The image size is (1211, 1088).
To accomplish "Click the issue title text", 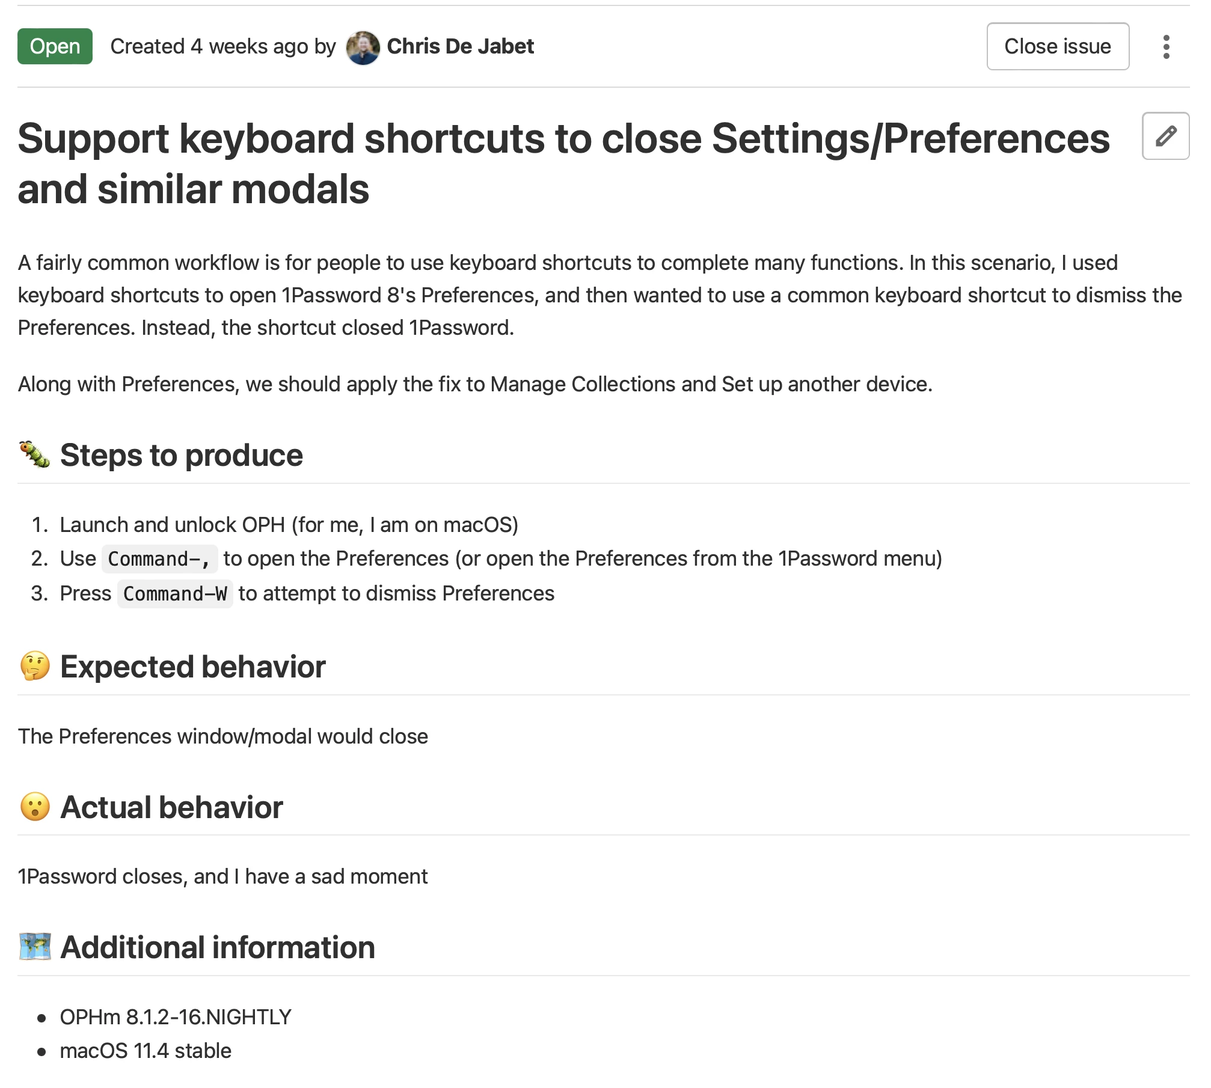I will pyautogui.click(x=563, y=164).
